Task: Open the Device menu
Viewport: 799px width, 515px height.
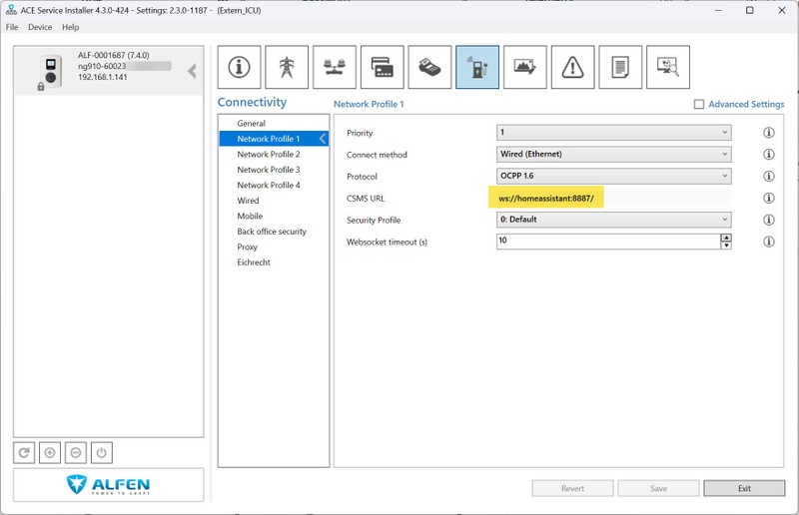Action: pos(40,27)
